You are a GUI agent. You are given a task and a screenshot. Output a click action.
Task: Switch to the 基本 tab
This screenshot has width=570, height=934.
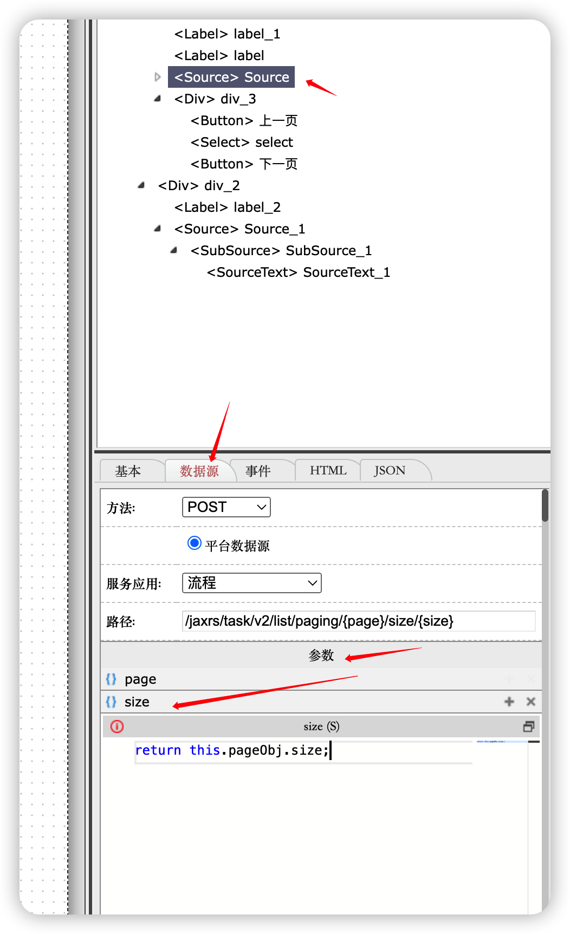click(128, 471)
